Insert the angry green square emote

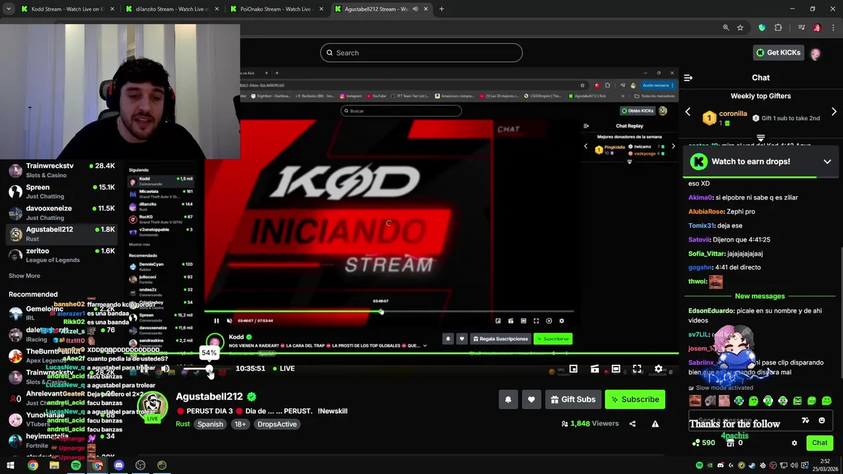pos(798,400)
